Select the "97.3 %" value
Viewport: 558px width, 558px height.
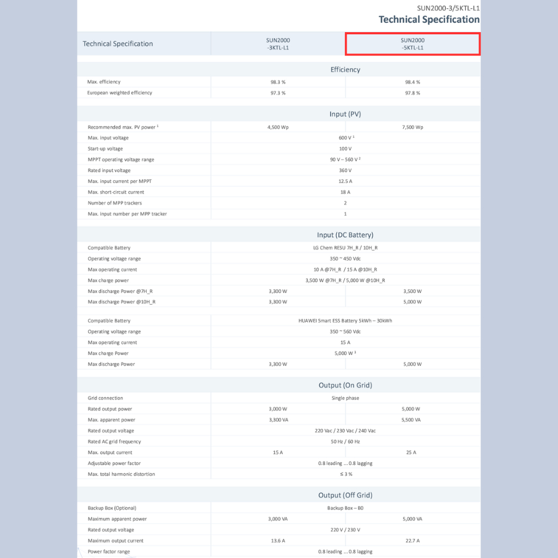tap(278, 93)
